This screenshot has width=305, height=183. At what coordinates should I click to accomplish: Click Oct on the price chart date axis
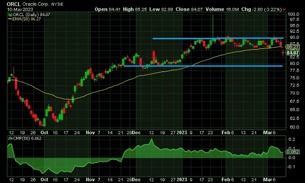(x=44, y=133)
